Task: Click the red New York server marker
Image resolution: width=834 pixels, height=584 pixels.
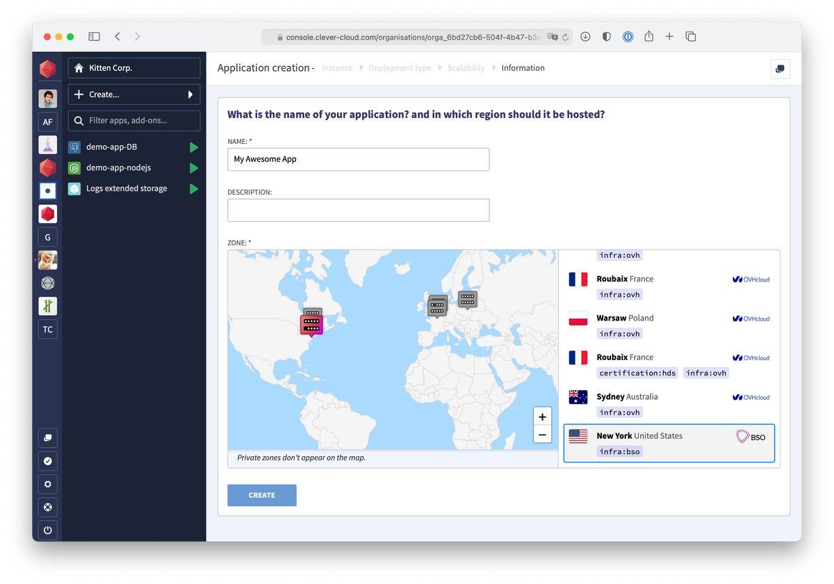Action: 311,325
